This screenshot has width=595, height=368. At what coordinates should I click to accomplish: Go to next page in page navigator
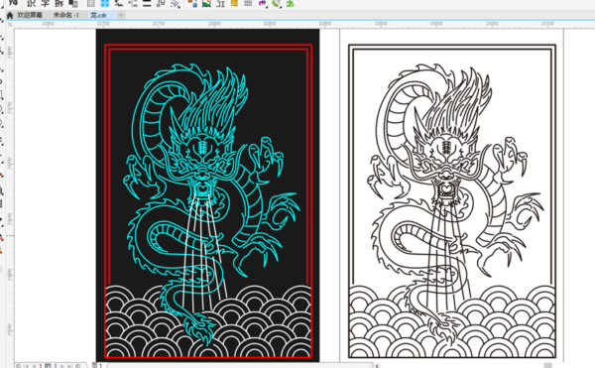62,366
